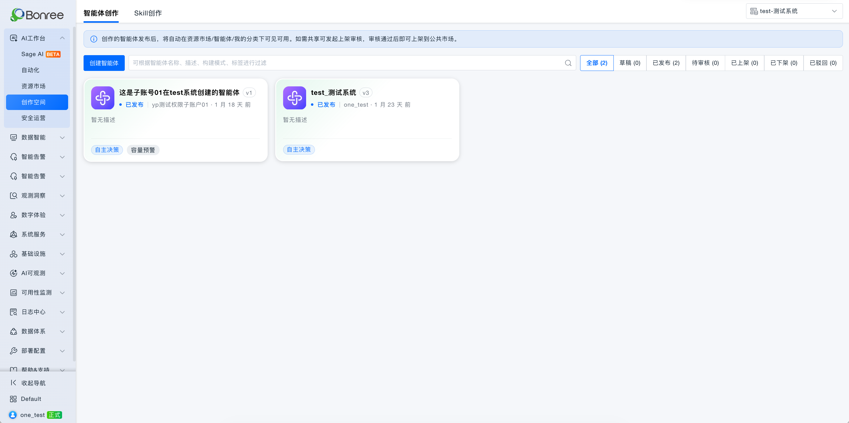Click the purple icon of 这是子账号01 agent
This screenshot has height=423, width=849.
[103, 98]
